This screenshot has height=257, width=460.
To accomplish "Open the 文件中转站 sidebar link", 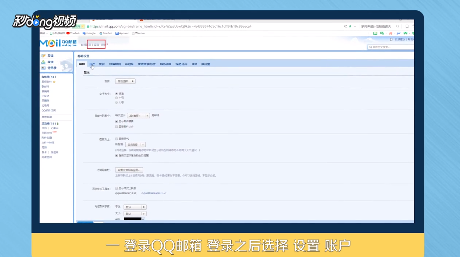I will click(48, 143).
